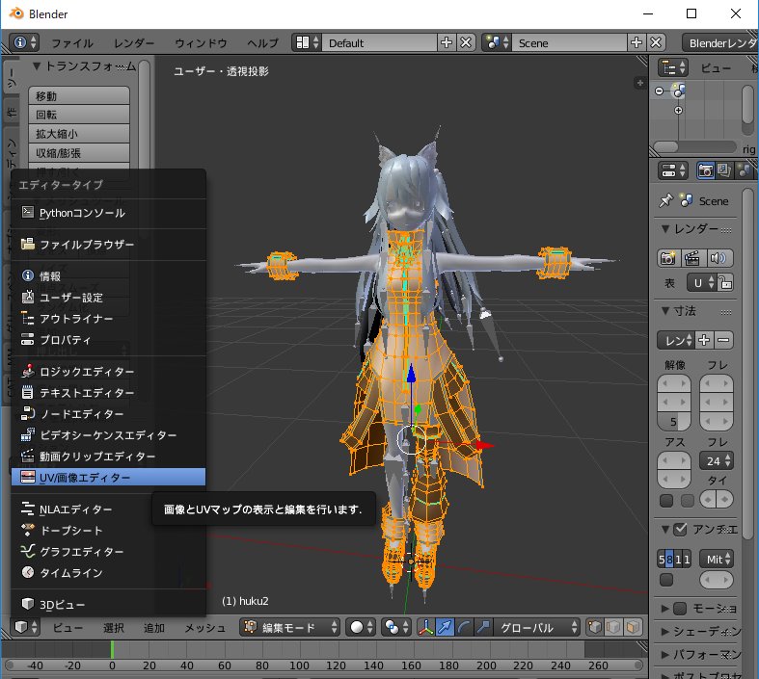Screen dimensions: 759x679
Task: Click the 回転 rotate button
Action: click(79, 115)
